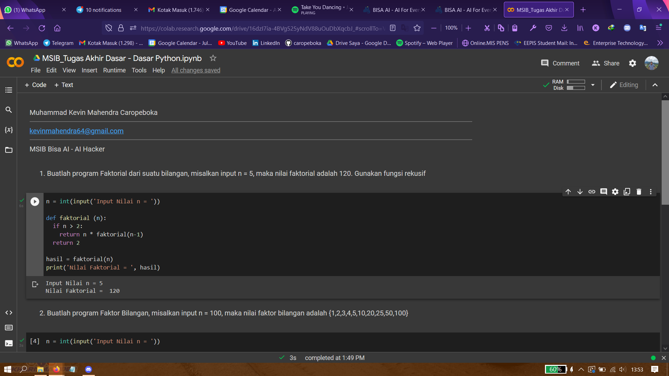Delete the selected code cell

click(x=639, y=192)
